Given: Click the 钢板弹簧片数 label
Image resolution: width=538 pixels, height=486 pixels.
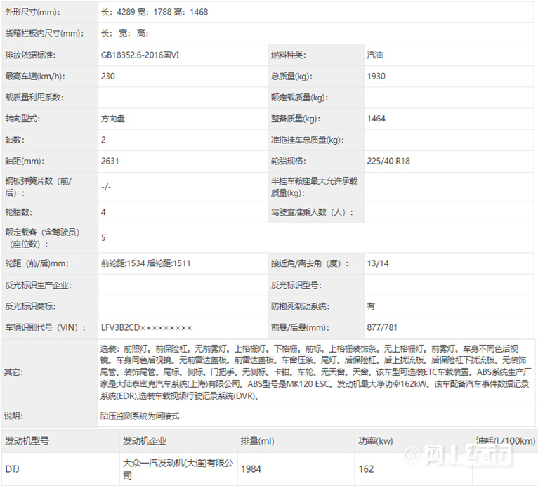Looking at the screenshot, I should pyautogui.click(x=39, y=187).
